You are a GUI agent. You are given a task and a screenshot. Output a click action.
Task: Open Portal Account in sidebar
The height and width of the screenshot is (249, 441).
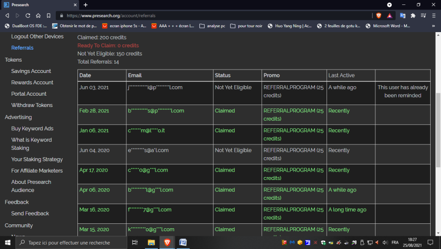tap(29, 94)
